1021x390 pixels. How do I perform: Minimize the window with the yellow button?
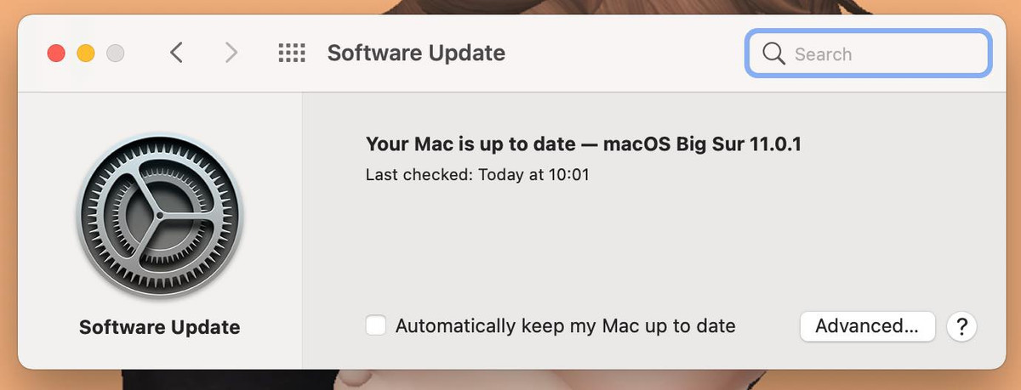click(86, 54)
